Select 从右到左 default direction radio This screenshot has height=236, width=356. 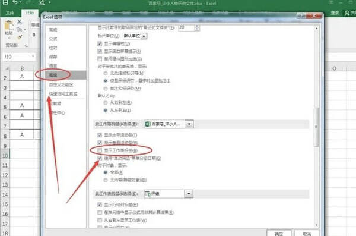coord(106,103)
